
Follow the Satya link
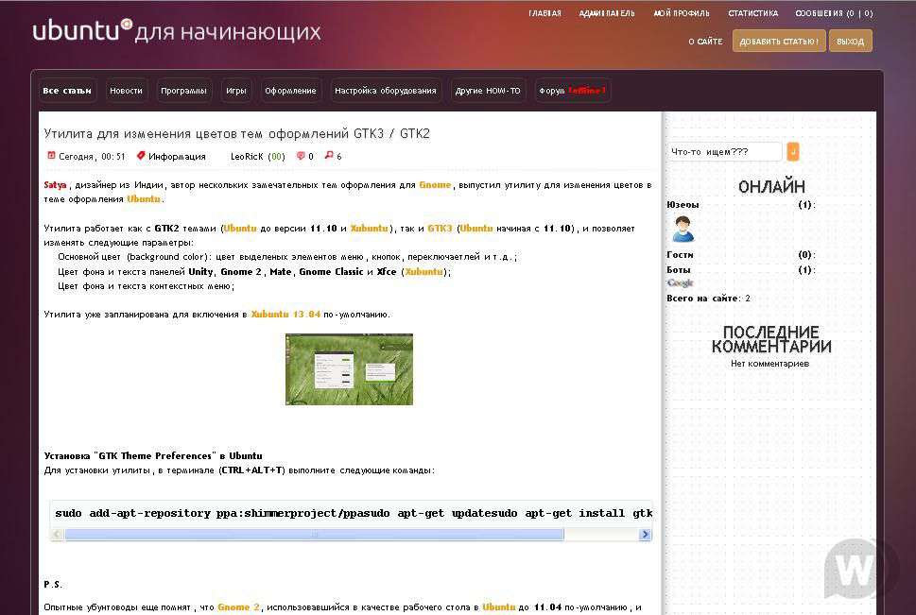point(55,185)
